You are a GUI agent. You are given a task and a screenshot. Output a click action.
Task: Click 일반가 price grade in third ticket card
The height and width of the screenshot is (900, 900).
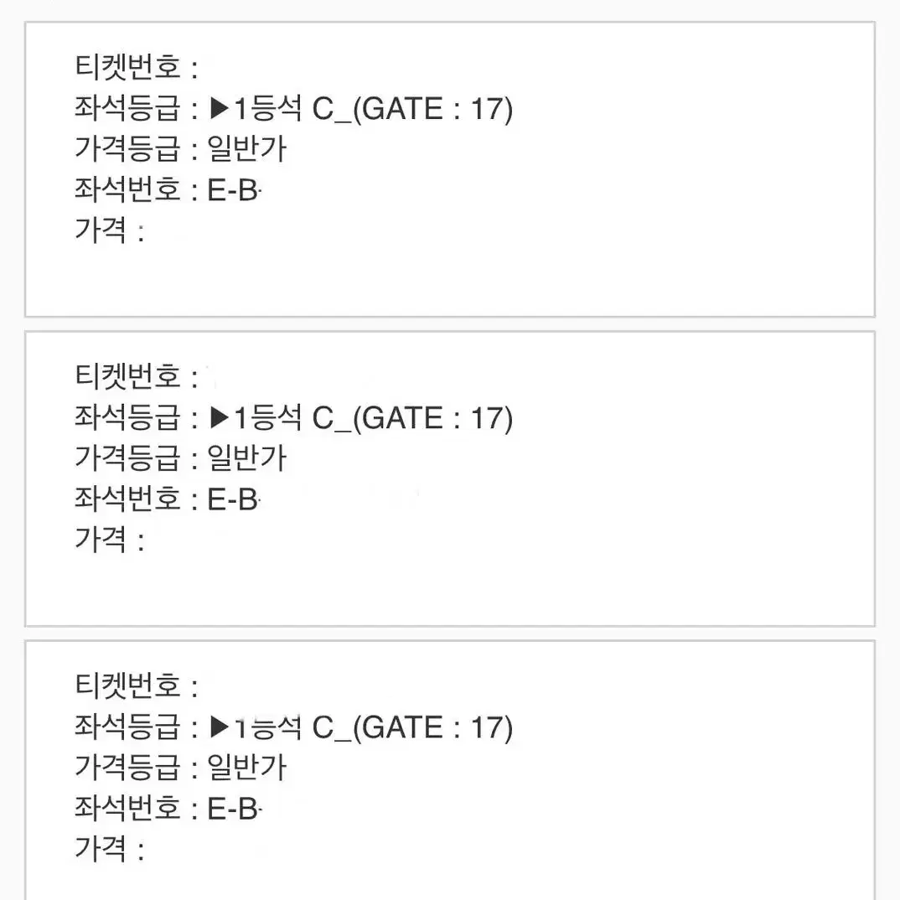247,768
